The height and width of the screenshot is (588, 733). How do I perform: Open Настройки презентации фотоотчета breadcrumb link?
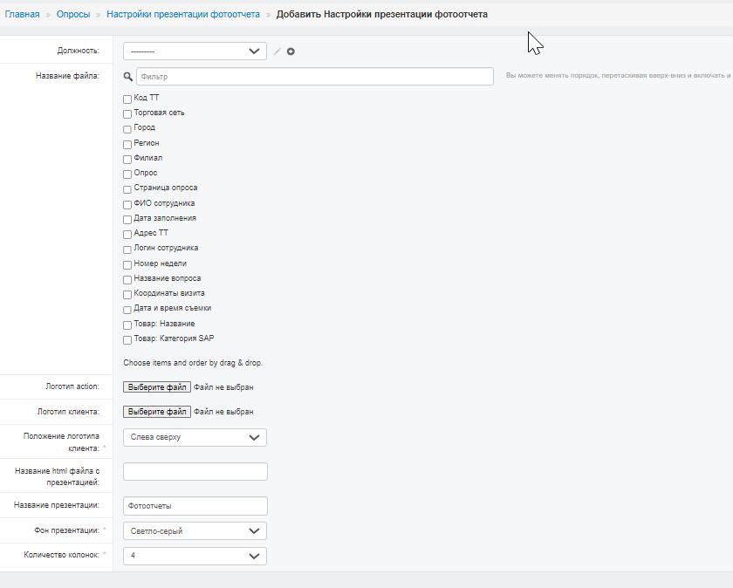click(x=183, y=15)
